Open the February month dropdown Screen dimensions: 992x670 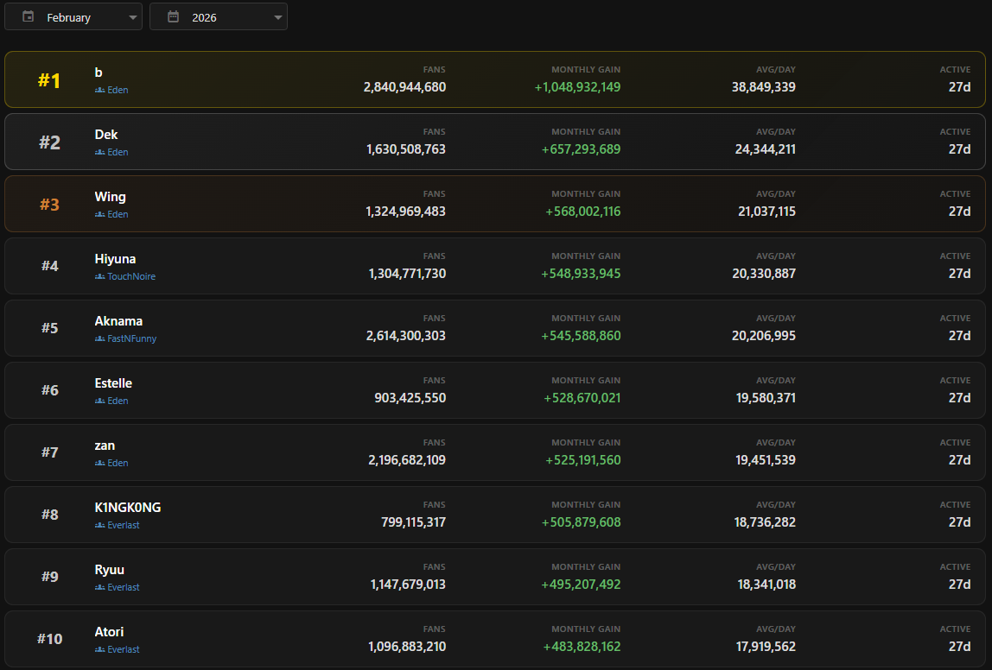73,17
